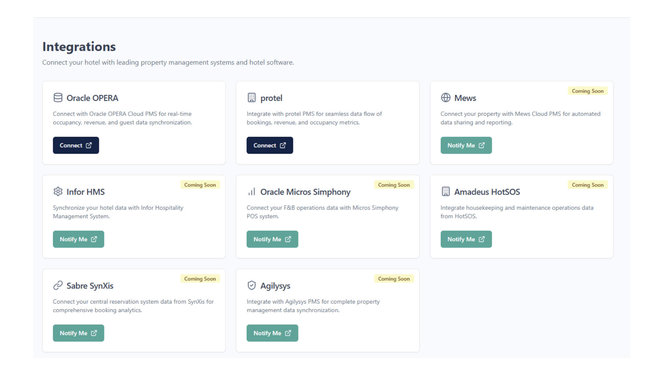Request notification for Agilysys integration
664x373 pixels.
(272, 333)
